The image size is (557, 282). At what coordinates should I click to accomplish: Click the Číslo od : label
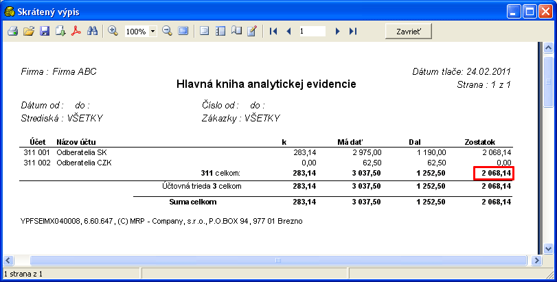pyautogui.click(x=220, y=106)
